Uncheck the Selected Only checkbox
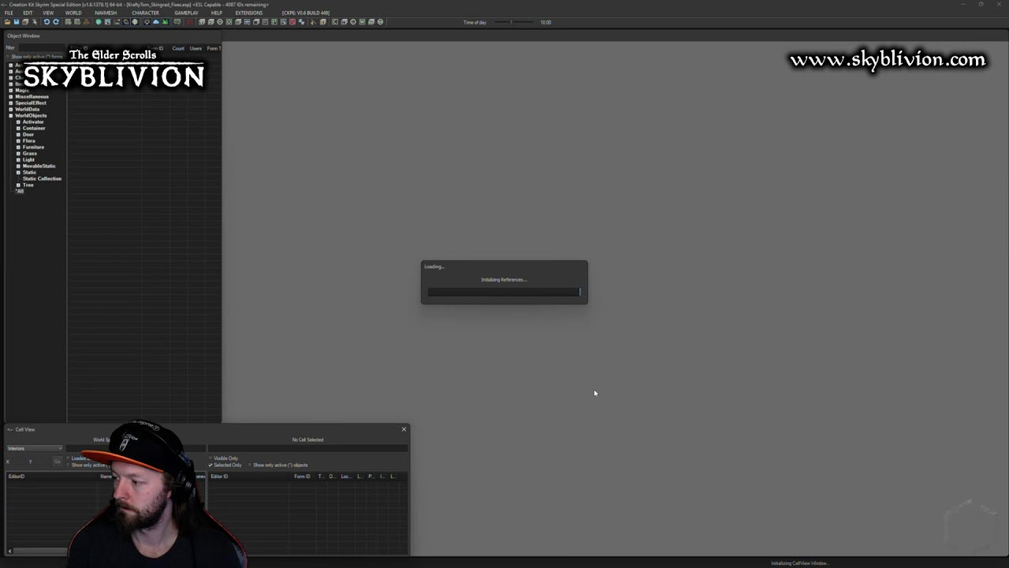1009x568 pixels. pos(210,465)
